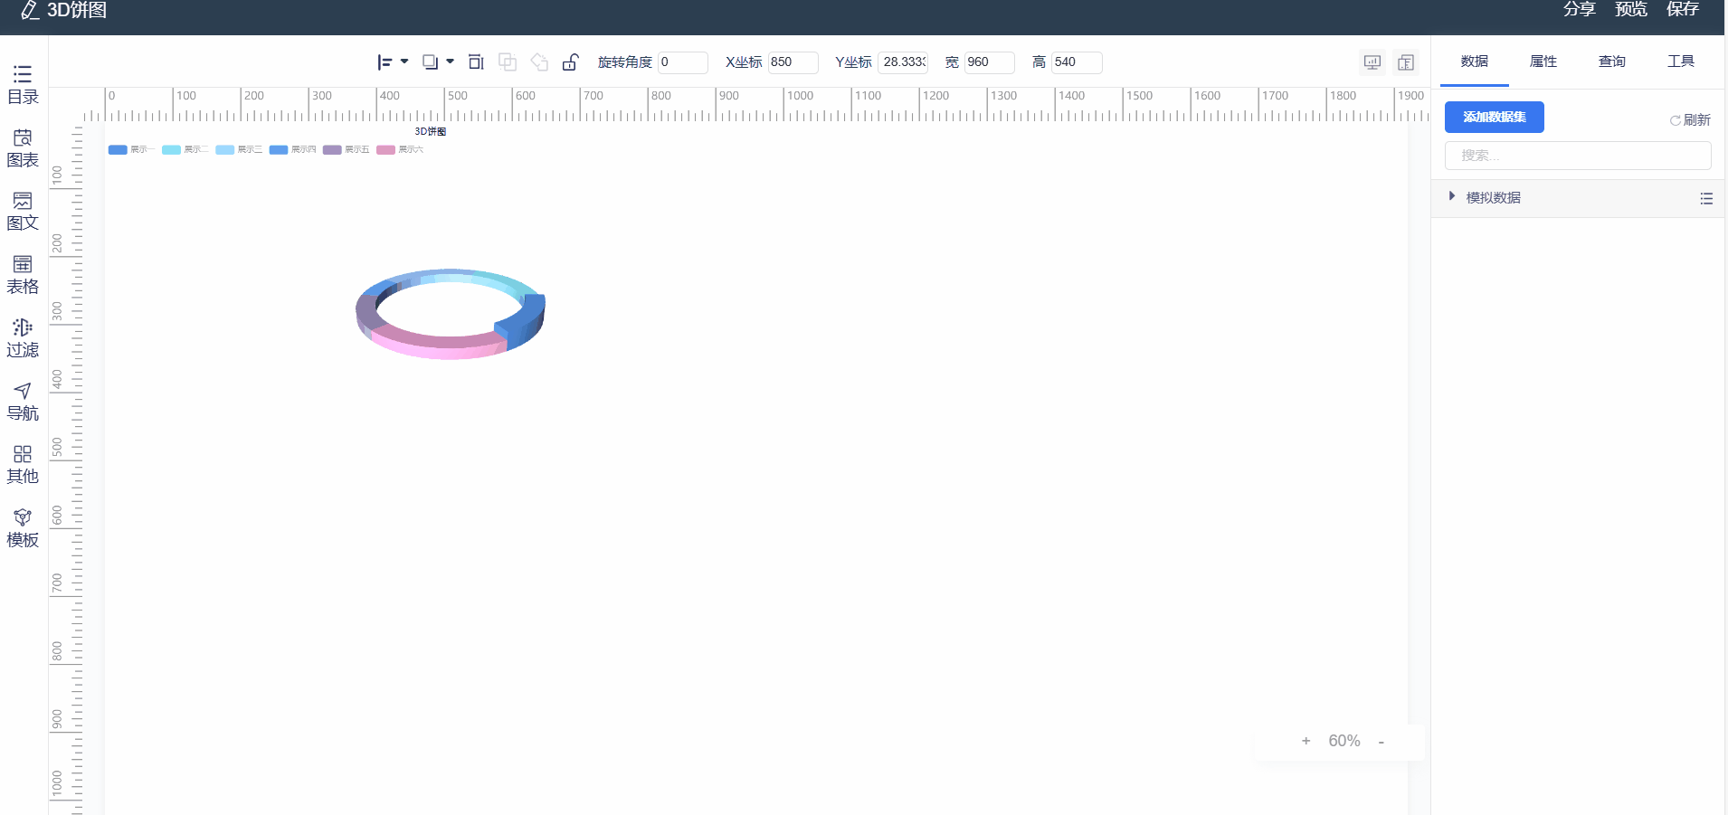
Task: Toggle the lock icon in the toolbar
Action: 570,62
